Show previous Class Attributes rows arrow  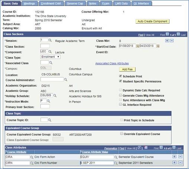coord(161,147)
